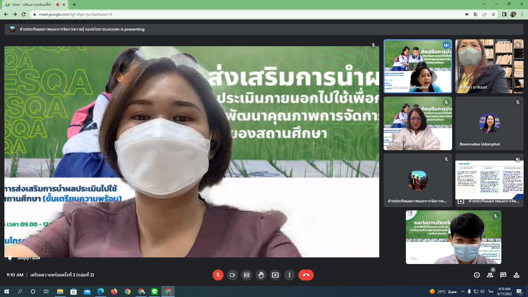Click the shared presentation slides tile
The width and height of the screenshot is (528, 297).
[489, 180]
